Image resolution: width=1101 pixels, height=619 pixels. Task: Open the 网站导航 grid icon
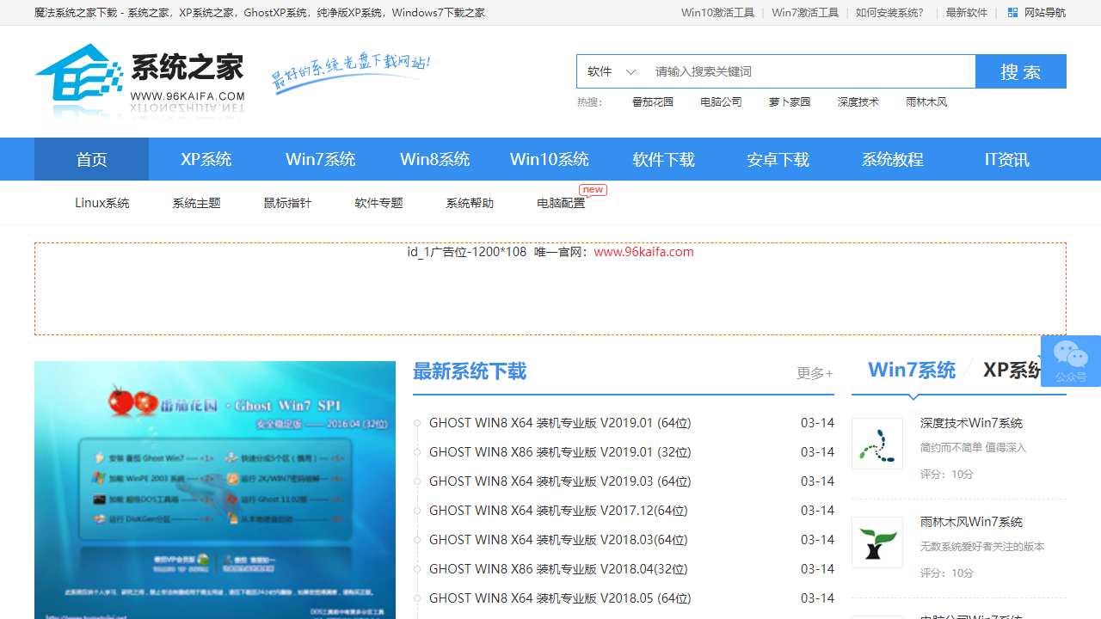[1012, 13]
